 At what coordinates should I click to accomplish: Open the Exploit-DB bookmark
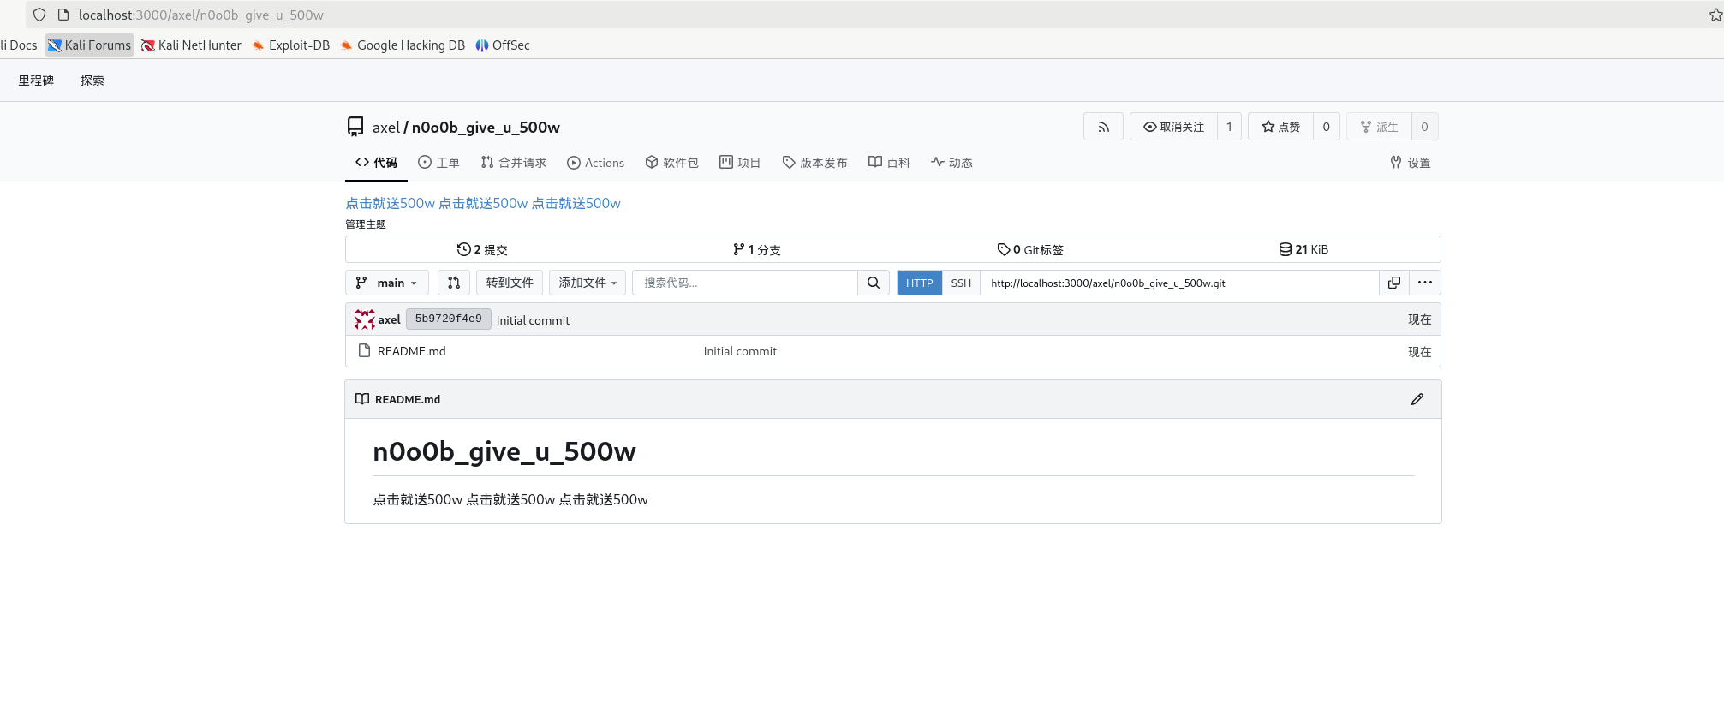pyautogui.click(x=291, y=45)
